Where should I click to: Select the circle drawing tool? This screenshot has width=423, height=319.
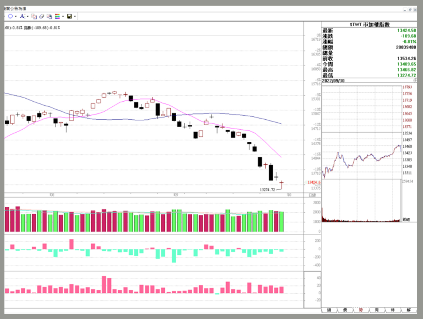pos(10,16)
